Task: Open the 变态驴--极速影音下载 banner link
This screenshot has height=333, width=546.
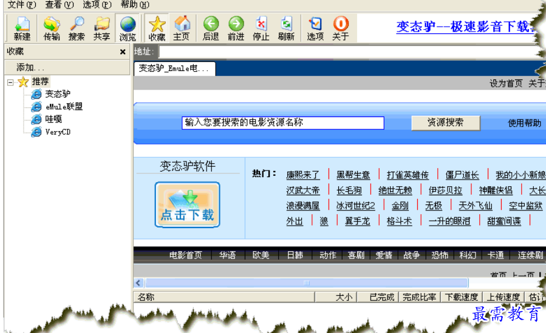Action: (x=466, y=27)
